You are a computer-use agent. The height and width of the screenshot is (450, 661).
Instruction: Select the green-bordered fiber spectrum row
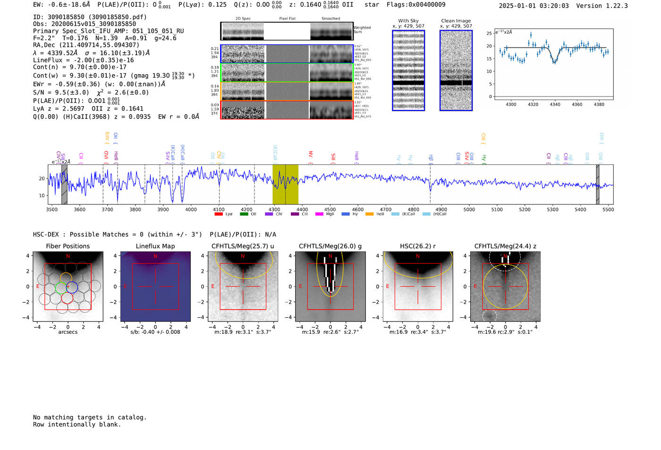click(x=287, y=73)
